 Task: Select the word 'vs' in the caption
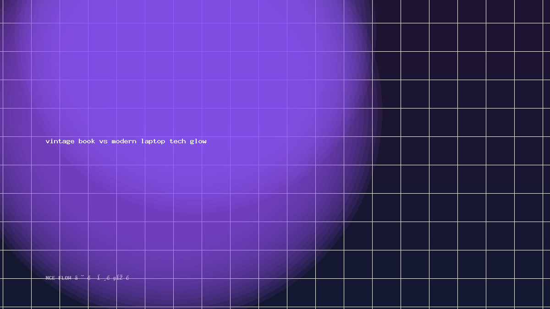104,141
